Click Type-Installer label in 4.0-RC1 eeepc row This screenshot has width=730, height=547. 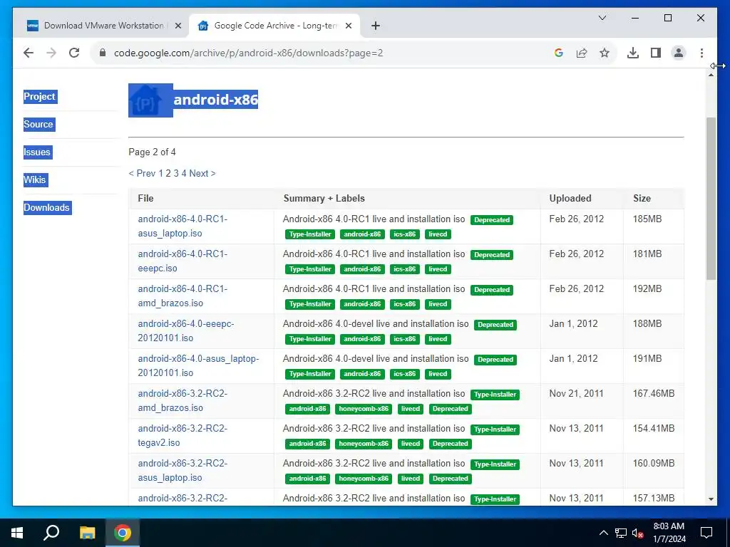(310, 269)
